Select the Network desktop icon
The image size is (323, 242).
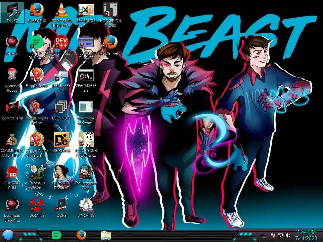coord(12,45)
